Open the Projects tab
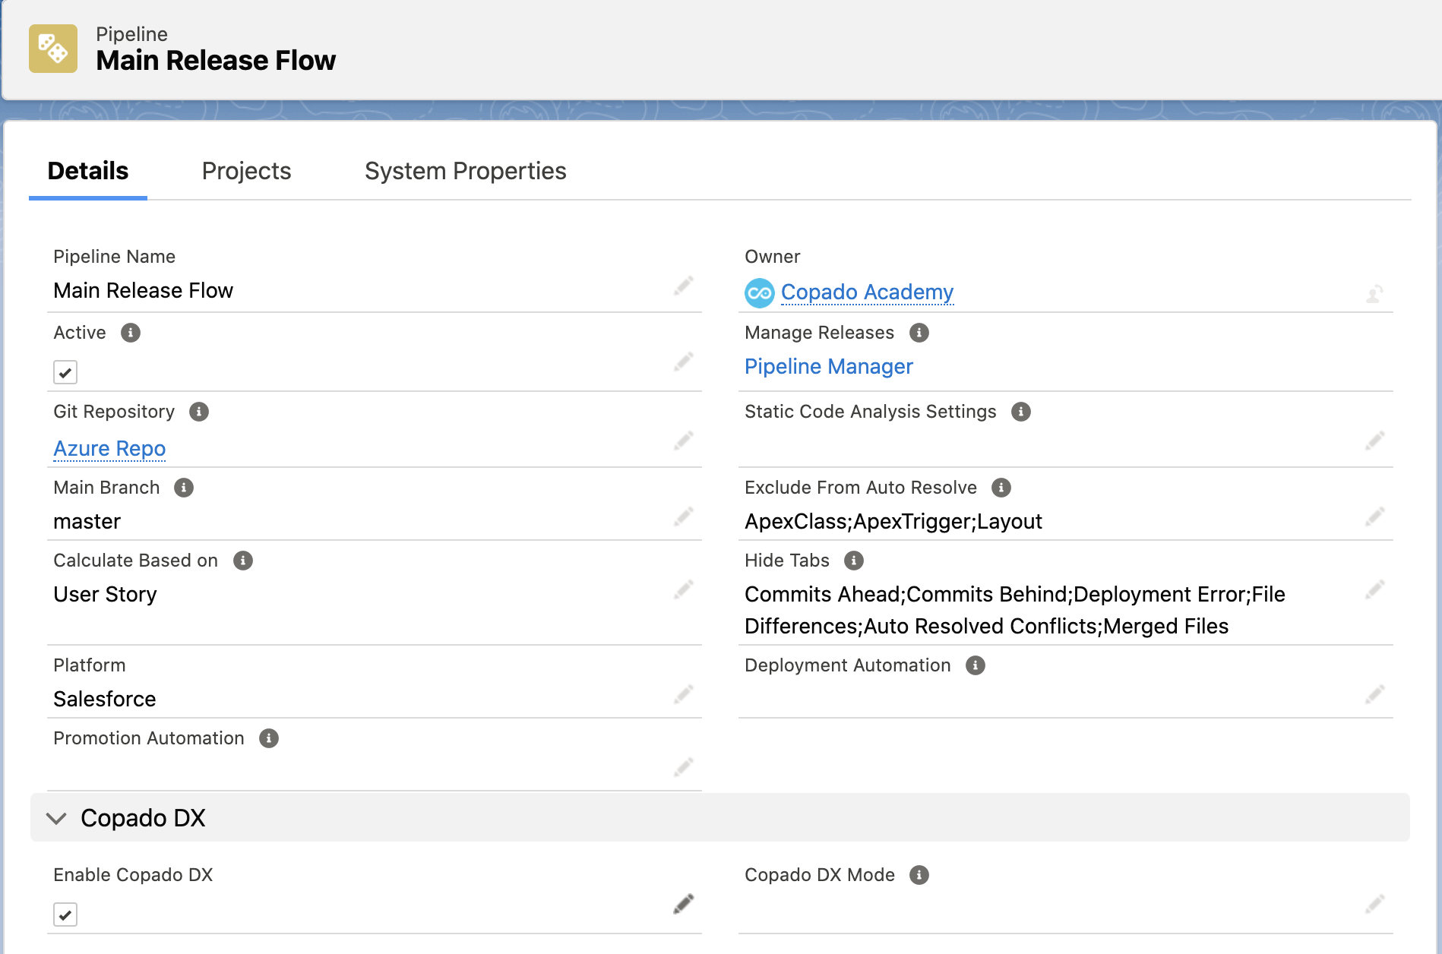The height and width of the screenshot is (954, 1442). pos(246,171)
